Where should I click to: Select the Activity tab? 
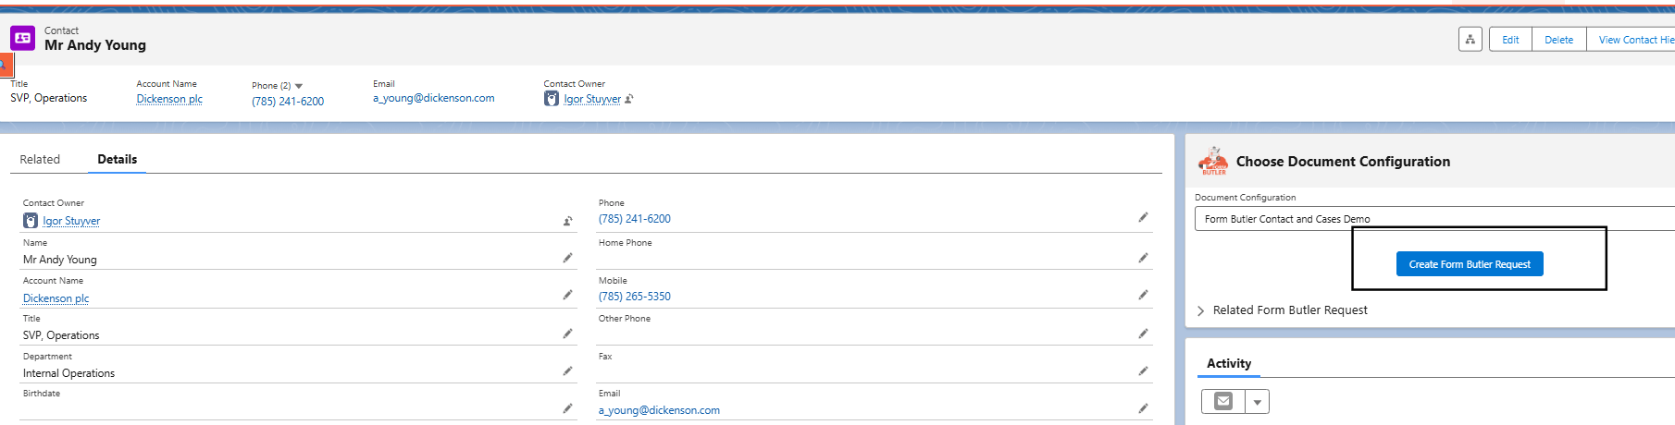coord(1229,363)
